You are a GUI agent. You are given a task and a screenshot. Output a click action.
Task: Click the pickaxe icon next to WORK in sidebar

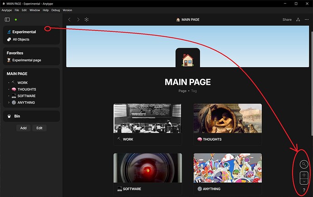click(x=14, y=82)
